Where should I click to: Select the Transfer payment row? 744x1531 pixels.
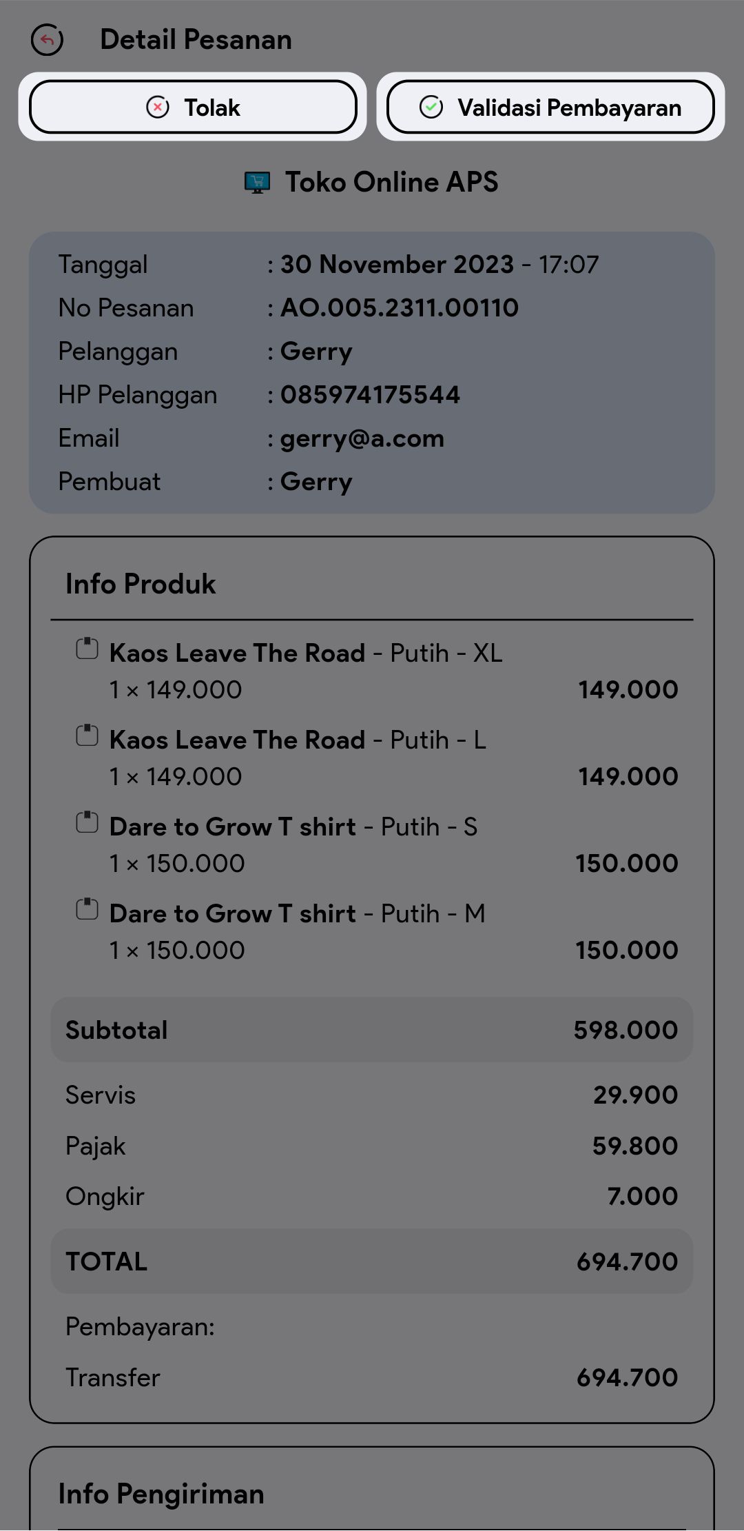tap(371, 1377)
